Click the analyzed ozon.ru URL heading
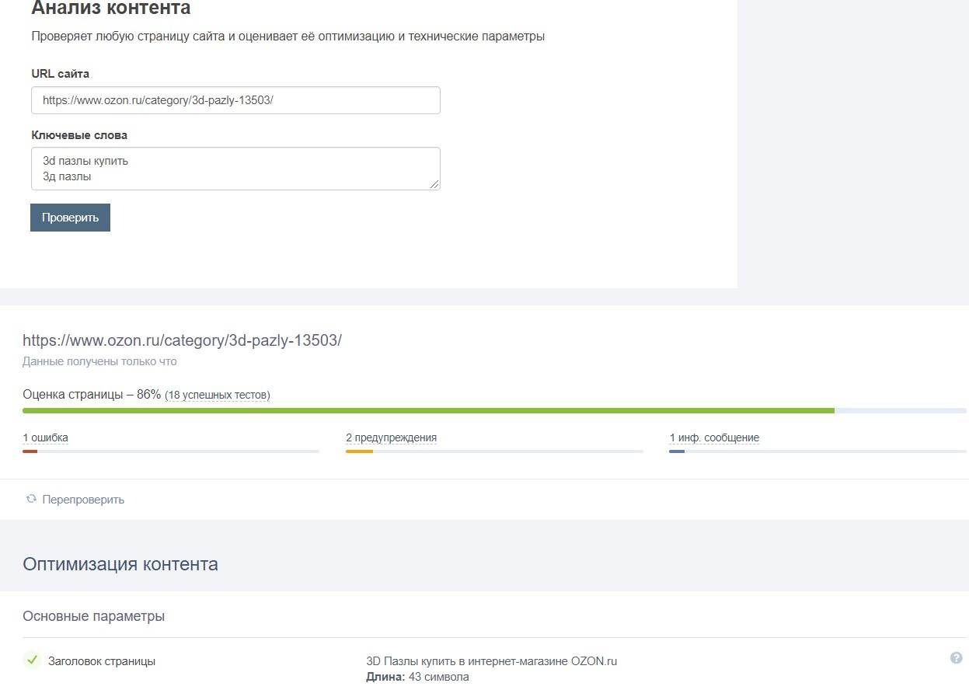Image resolution: width=969 pixels, height=690 pixels. [x=182, y=340]
